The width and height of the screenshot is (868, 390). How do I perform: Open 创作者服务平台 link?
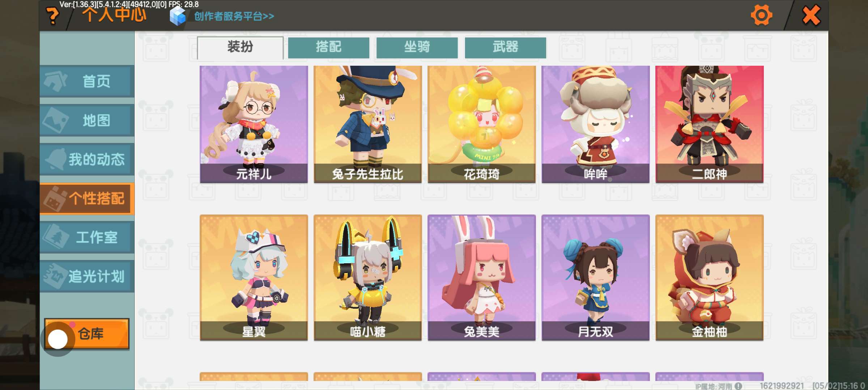pyautogui.click(x=234, y=16)
